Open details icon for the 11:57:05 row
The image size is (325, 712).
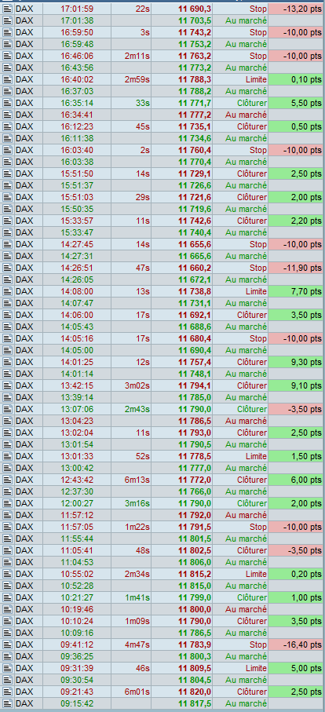[x=7, y=527]
